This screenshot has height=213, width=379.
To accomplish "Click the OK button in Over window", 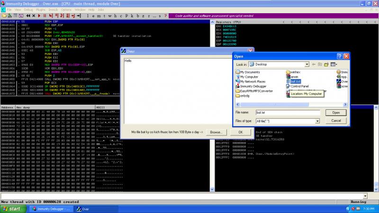I will tap(241, 133).
